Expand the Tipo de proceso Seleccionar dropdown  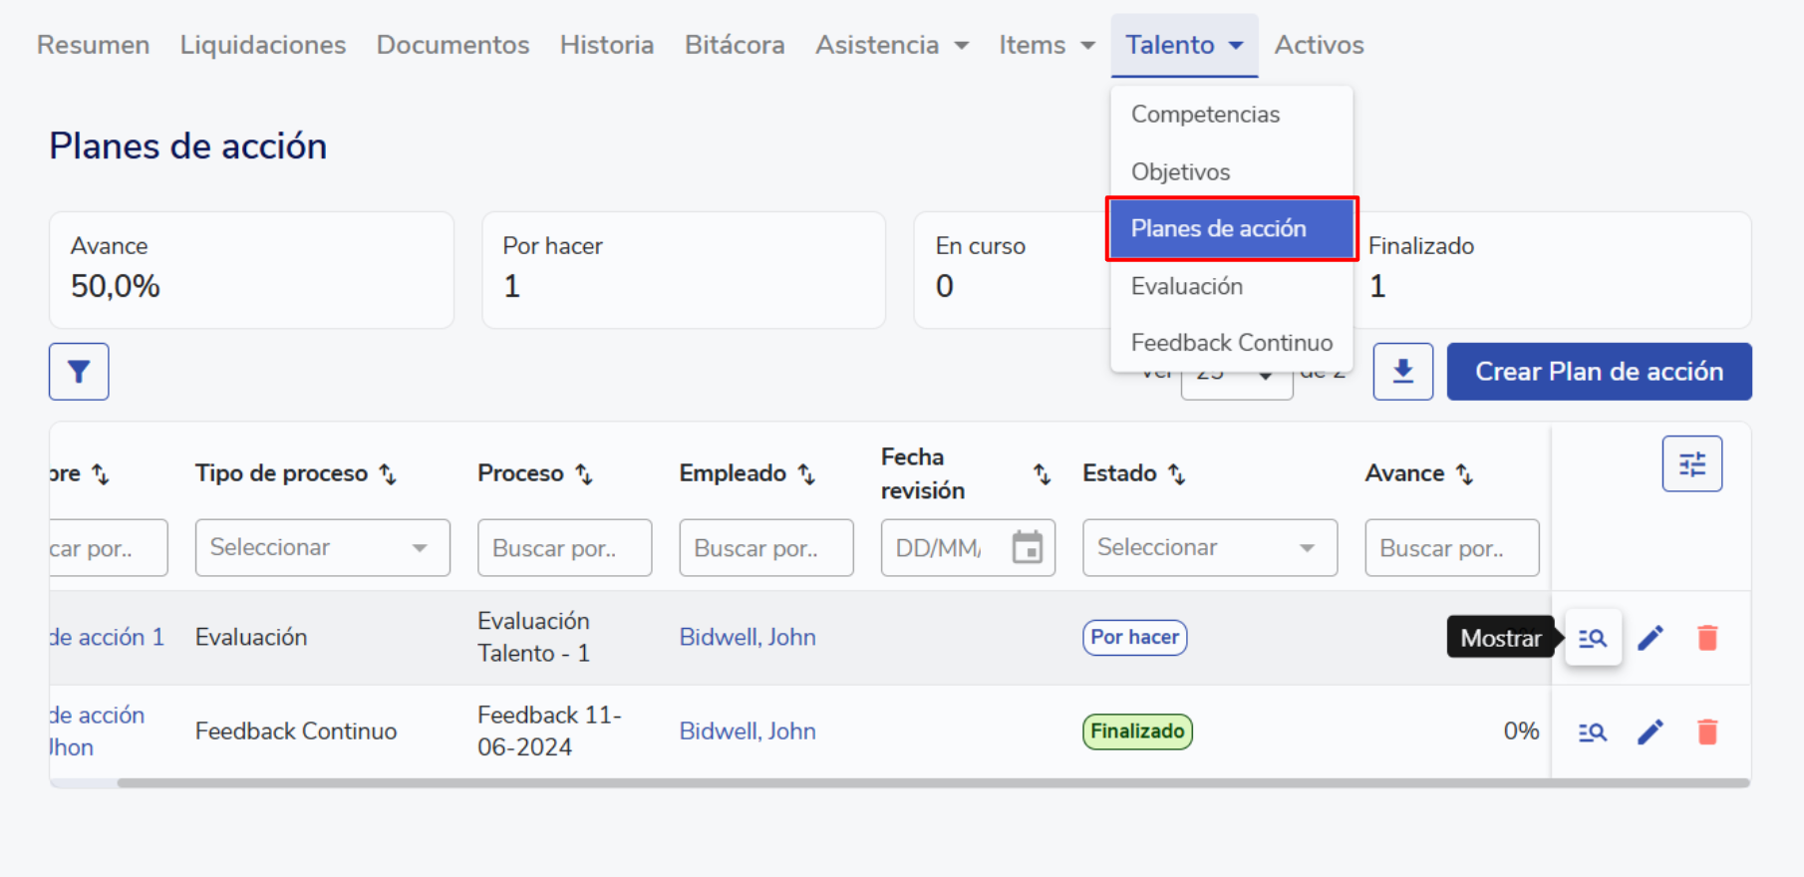pyautogui.click(x=322, y=547)
